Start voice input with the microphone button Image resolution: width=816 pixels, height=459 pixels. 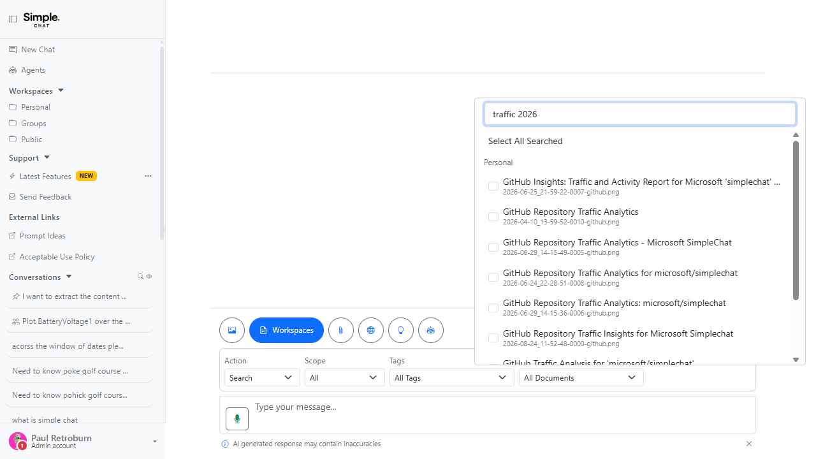237,419
